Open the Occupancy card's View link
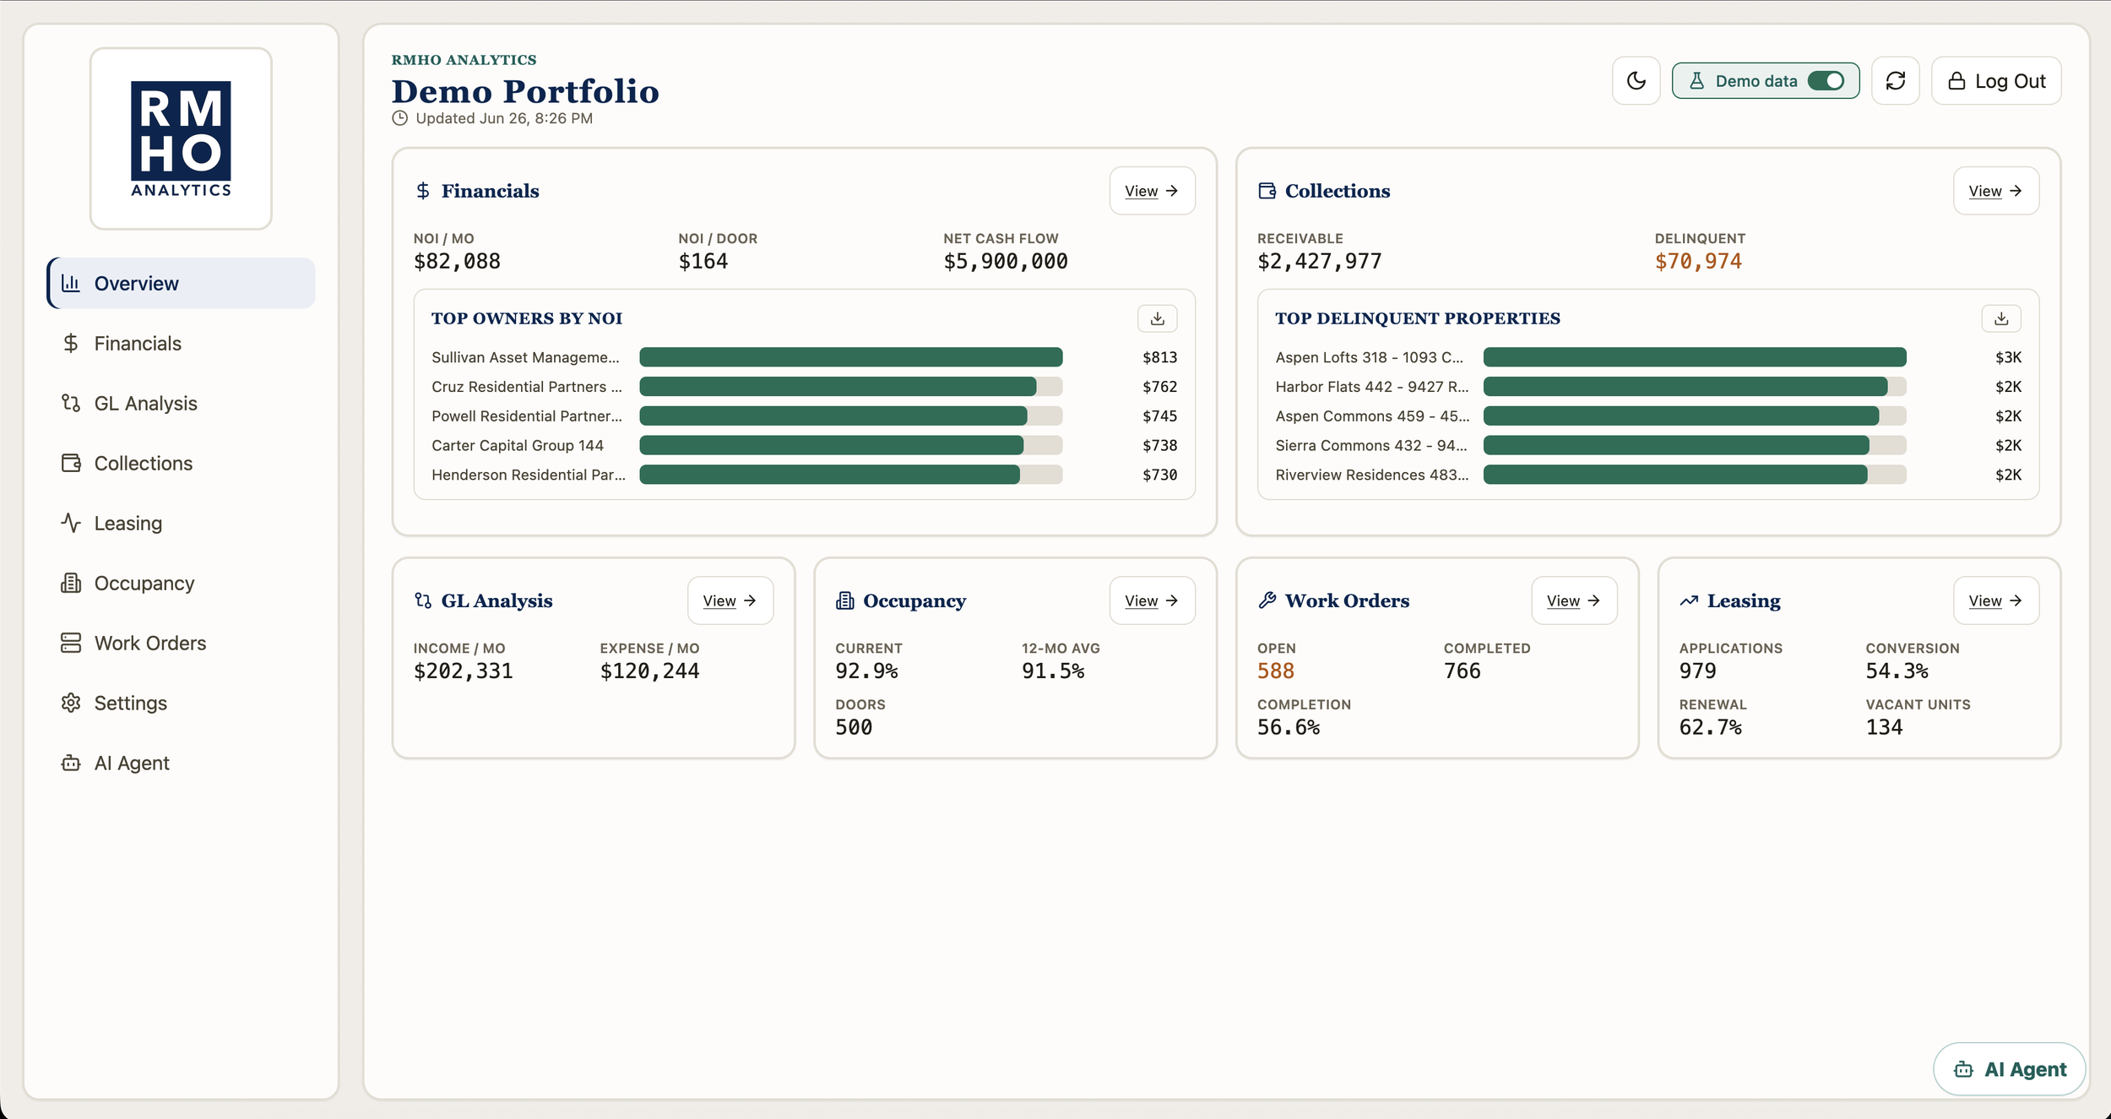This screenshot has width=2111, height=1119. click(x=1152, y=600)
